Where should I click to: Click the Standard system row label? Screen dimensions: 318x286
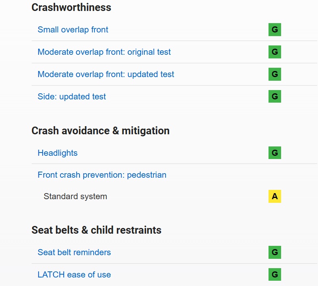[x=75, y=196]
